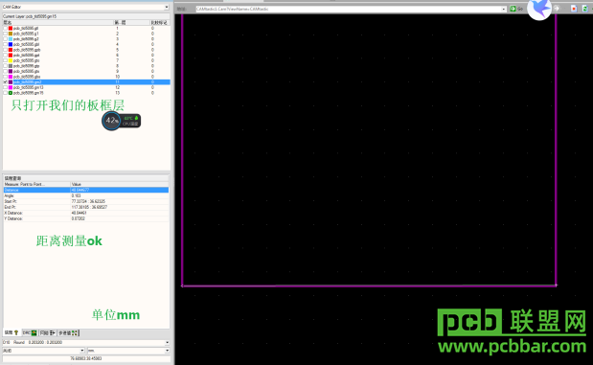Enable checkbox for layer numbered 12
The width and height of the screenshot is (593, 365).
(x=6, y=87)
